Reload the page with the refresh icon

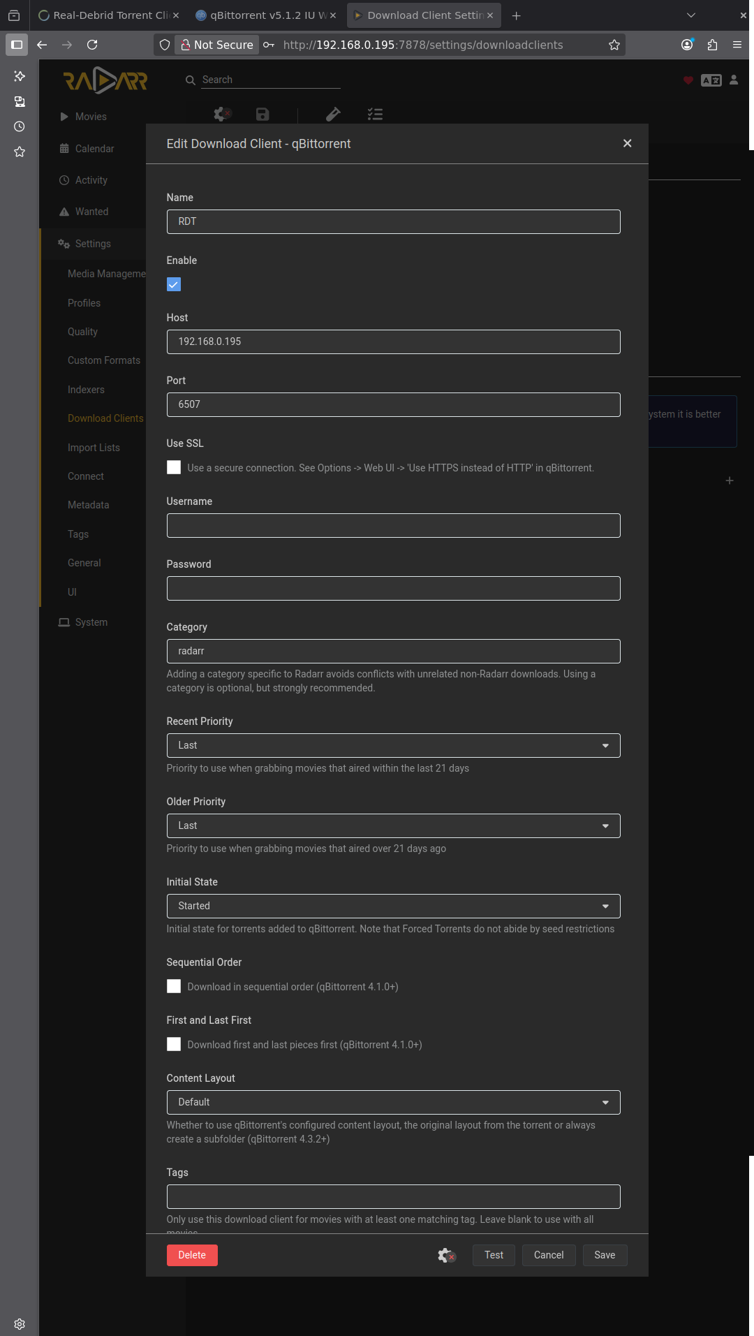(x=92, y=45)
